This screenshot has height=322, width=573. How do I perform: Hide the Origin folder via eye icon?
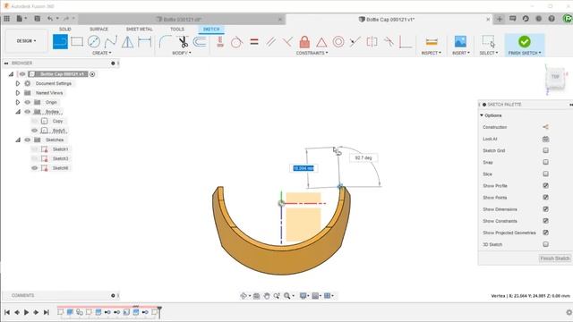coord(28,102)
